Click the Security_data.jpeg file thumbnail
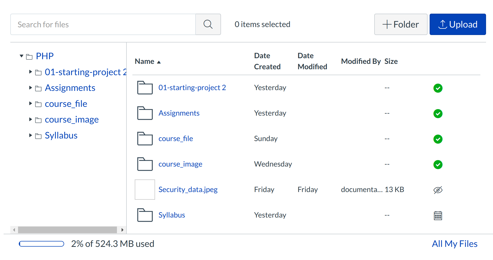 145,190
